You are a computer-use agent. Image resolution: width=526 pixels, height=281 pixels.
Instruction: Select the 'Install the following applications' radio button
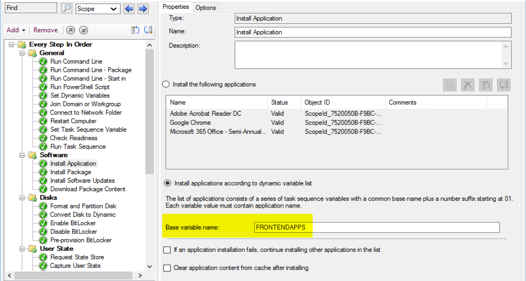(166, 84)
